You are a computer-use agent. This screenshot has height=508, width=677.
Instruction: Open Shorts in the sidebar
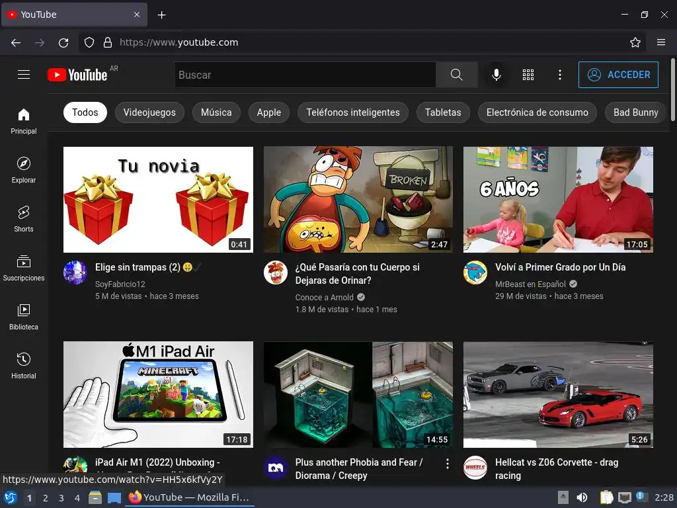coord(24,219)
